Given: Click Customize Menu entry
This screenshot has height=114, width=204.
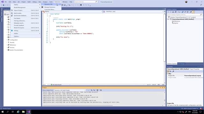Looking at the screenshot, I should [51, 9].
